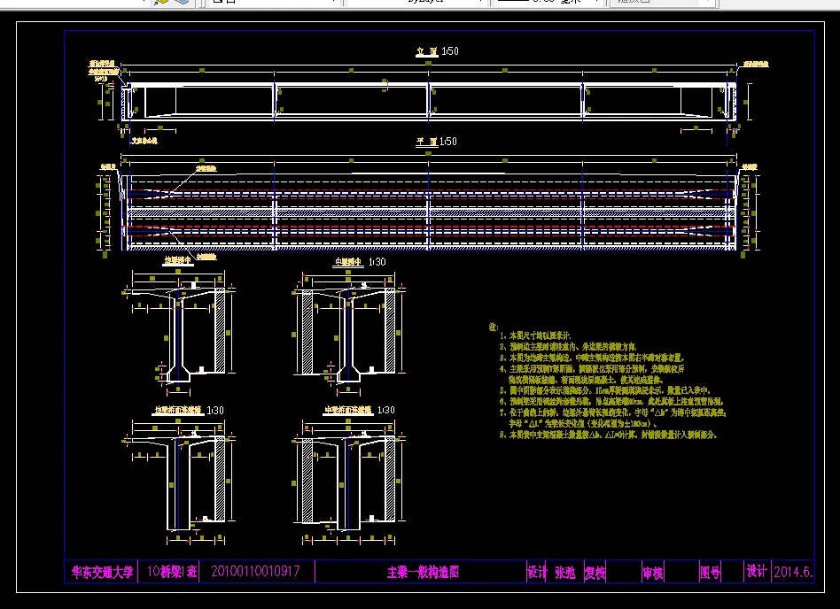Select the 边梁桥面连续端 1:30 section title

click(x=189, y=411)
